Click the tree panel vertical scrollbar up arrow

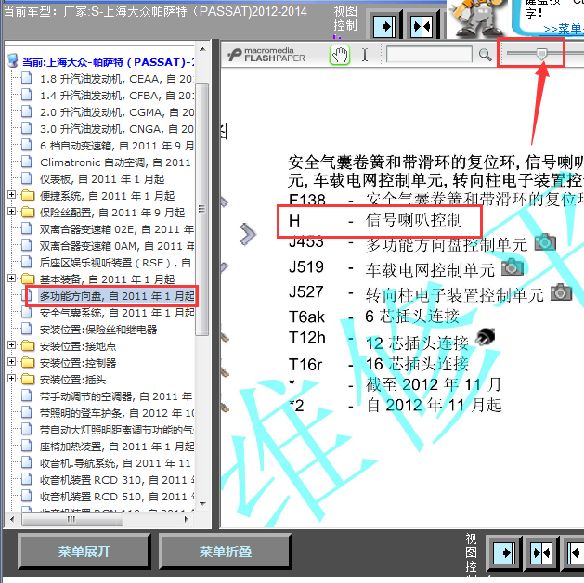pos(202,49)
